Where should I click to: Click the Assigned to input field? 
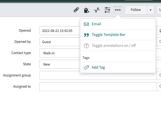click(98, 87)
